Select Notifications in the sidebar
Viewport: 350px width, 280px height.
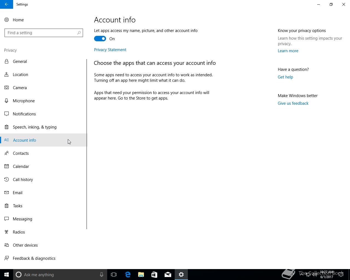44,114
